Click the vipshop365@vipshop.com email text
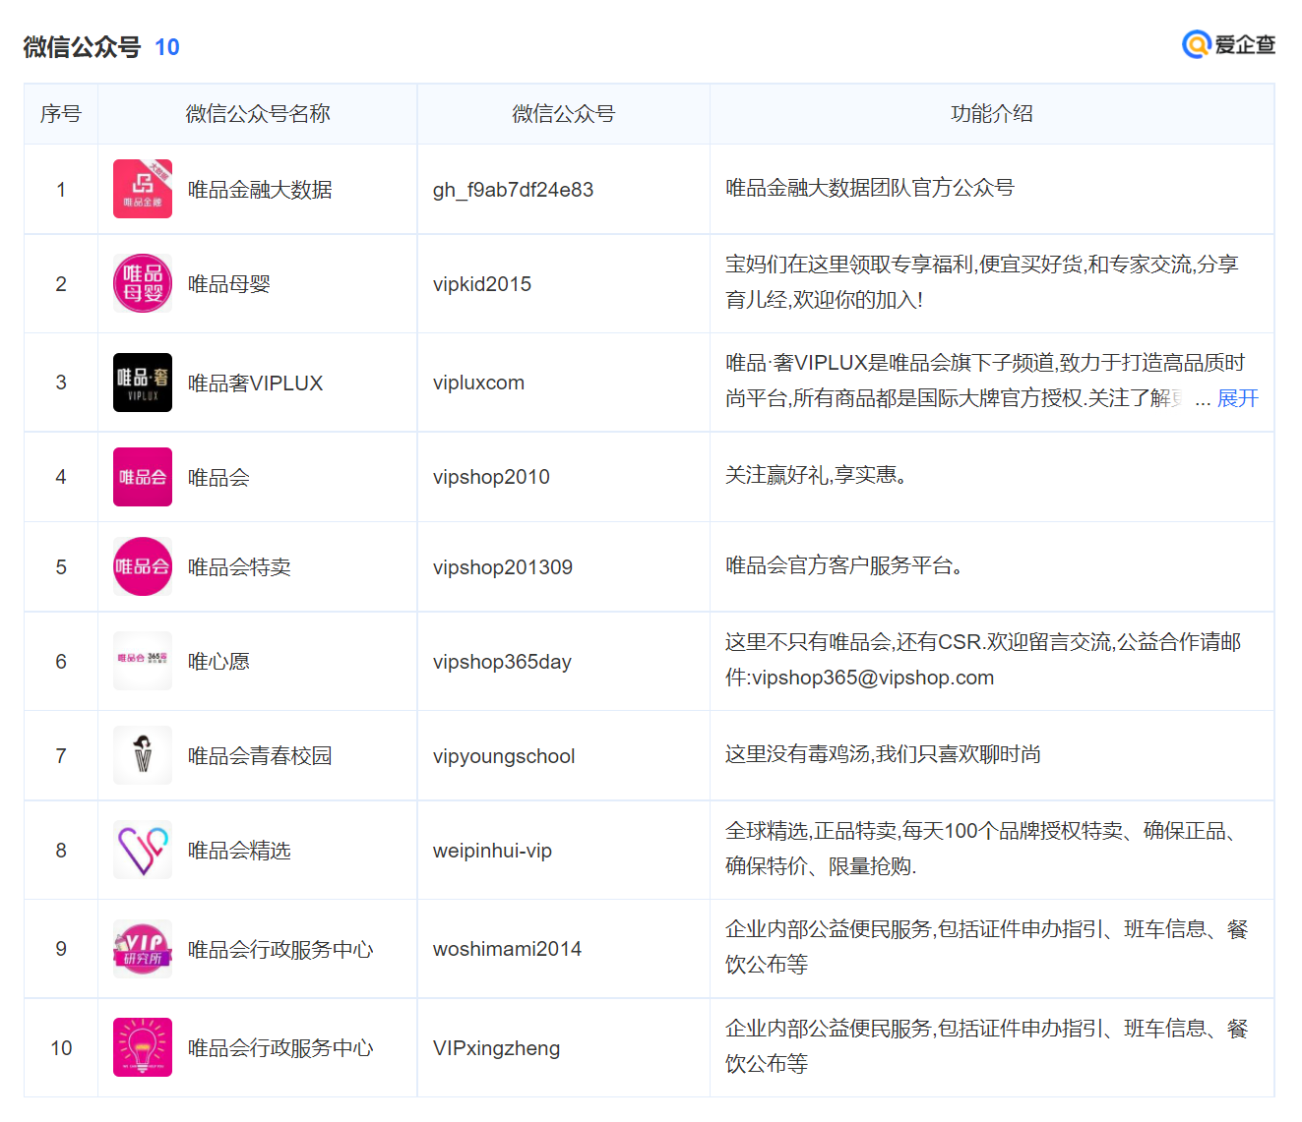 (873, 678)
